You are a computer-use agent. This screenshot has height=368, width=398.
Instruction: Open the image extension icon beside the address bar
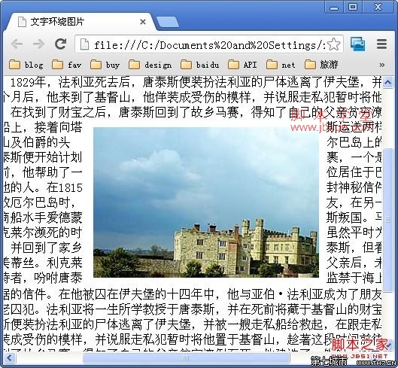[358, 44]
